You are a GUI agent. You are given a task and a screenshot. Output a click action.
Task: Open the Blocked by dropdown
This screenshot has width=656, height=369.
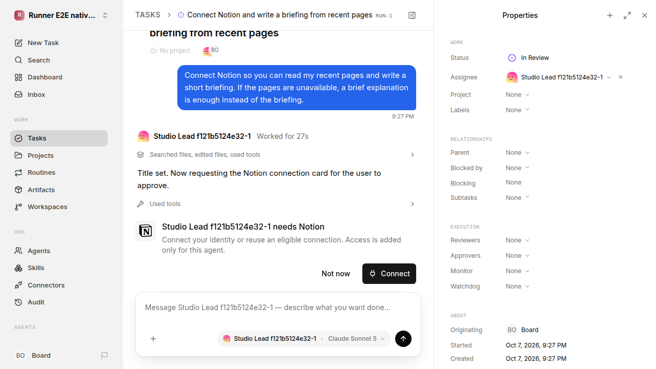pos(518,168)
